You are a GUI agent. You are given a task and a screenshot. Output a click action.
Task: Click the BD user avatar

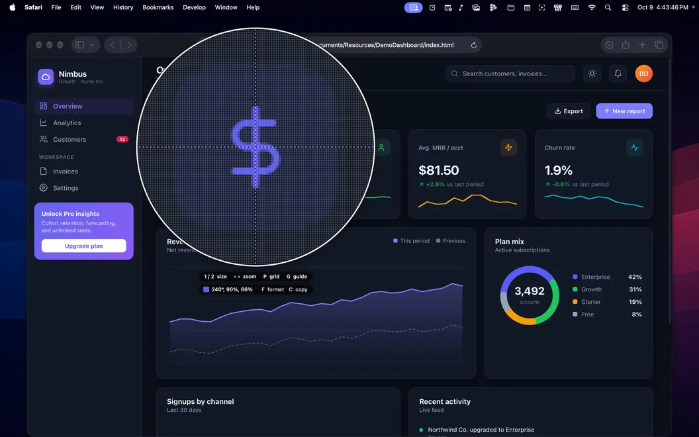(x=643, y=73)
